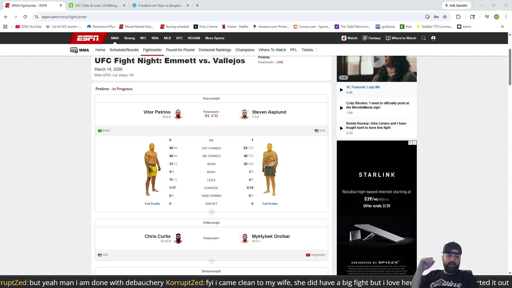Open the Chrome extensions puzzle icon

click(x=458, y=17)
